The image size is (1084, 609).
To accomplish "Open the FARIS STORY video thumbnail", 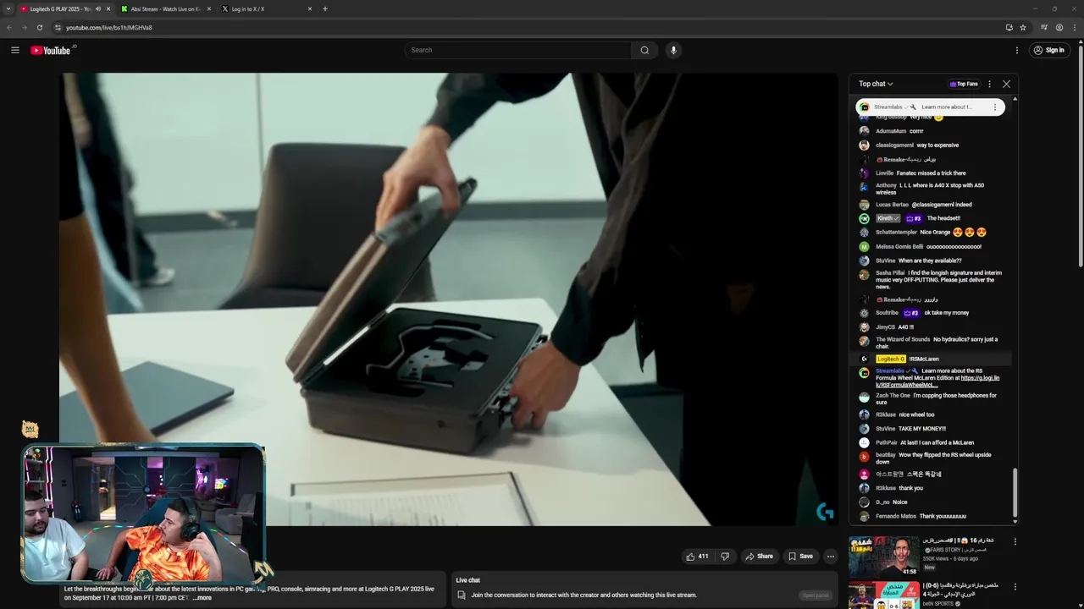I will pyautogui.click(x=883, y=557).
